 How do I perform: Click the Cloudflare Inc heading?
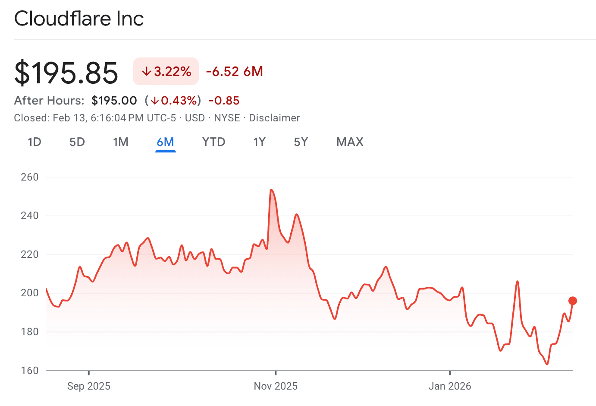79,19
